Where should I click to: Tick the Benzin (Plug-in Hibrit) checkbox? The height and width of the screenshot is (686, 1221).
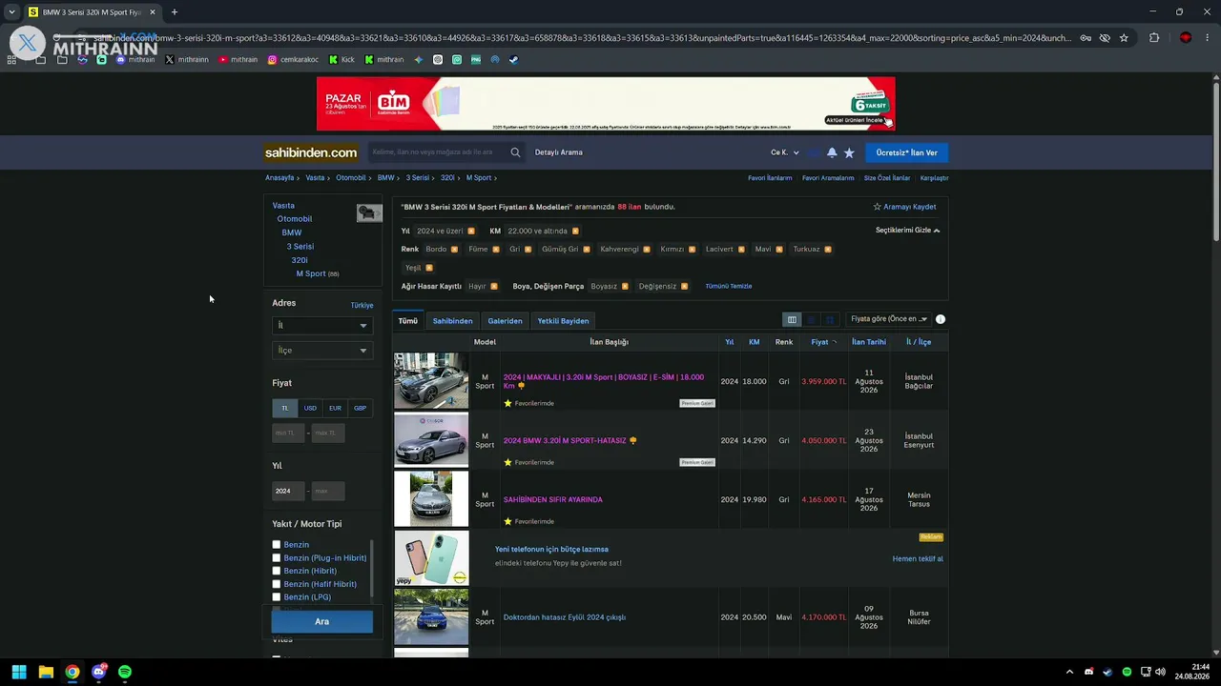(277, 558)
